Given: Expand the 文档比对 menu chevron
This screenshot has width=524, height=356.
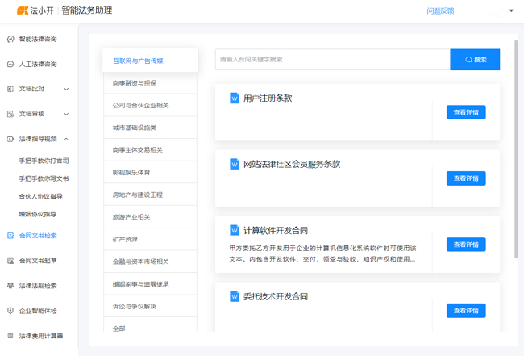Looking at the screenshot, I should [66, 89].
